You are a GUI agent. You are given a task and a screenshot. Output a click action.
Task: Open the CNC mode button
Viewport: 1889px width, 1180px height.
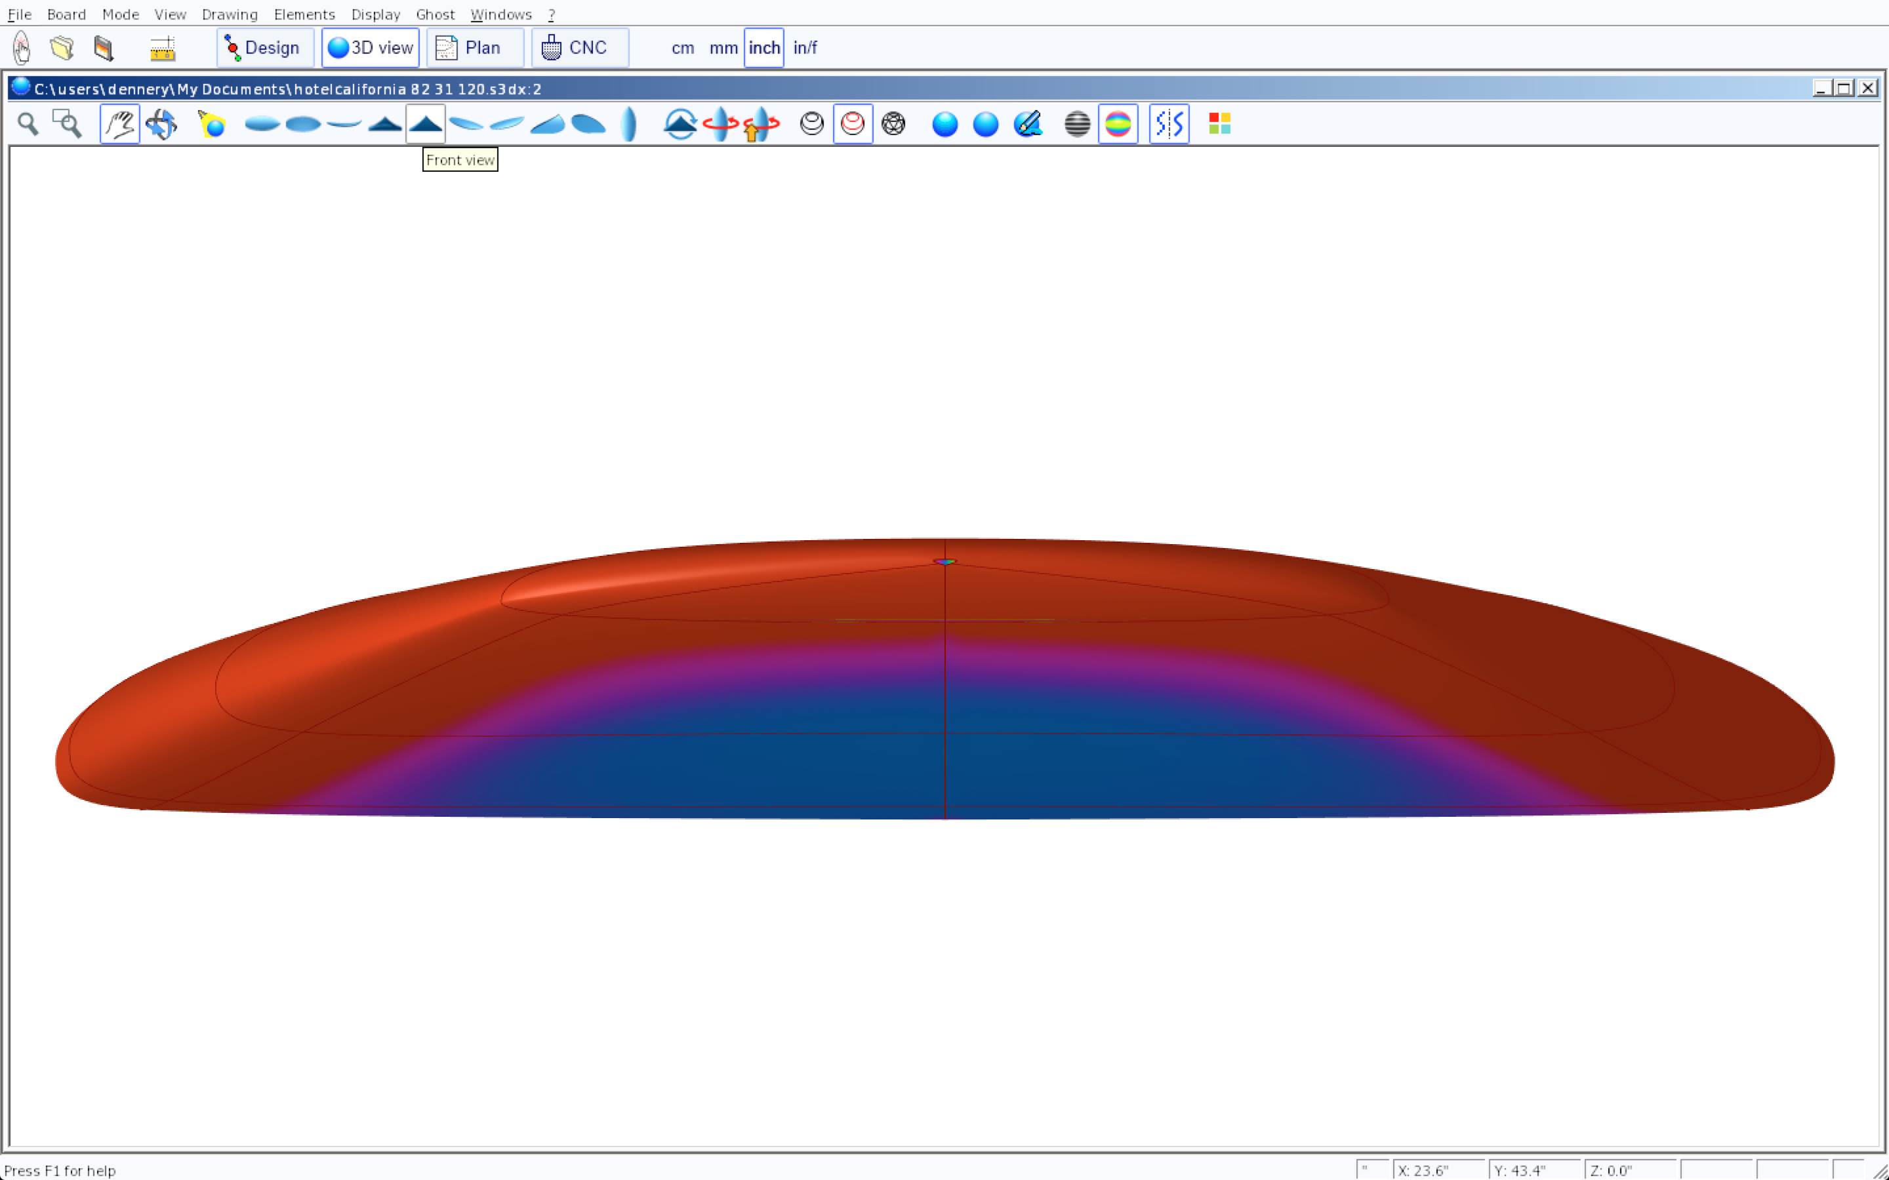(579, 48)
